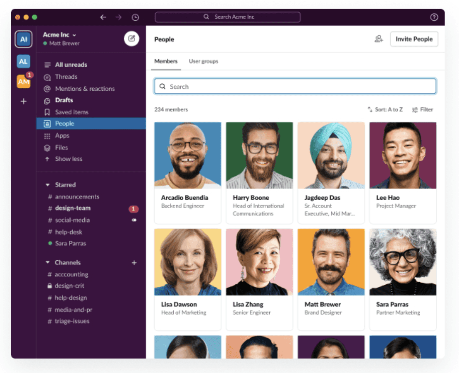Collapse the Channels section
Screen dimensions: 459x373
[47, 262]
